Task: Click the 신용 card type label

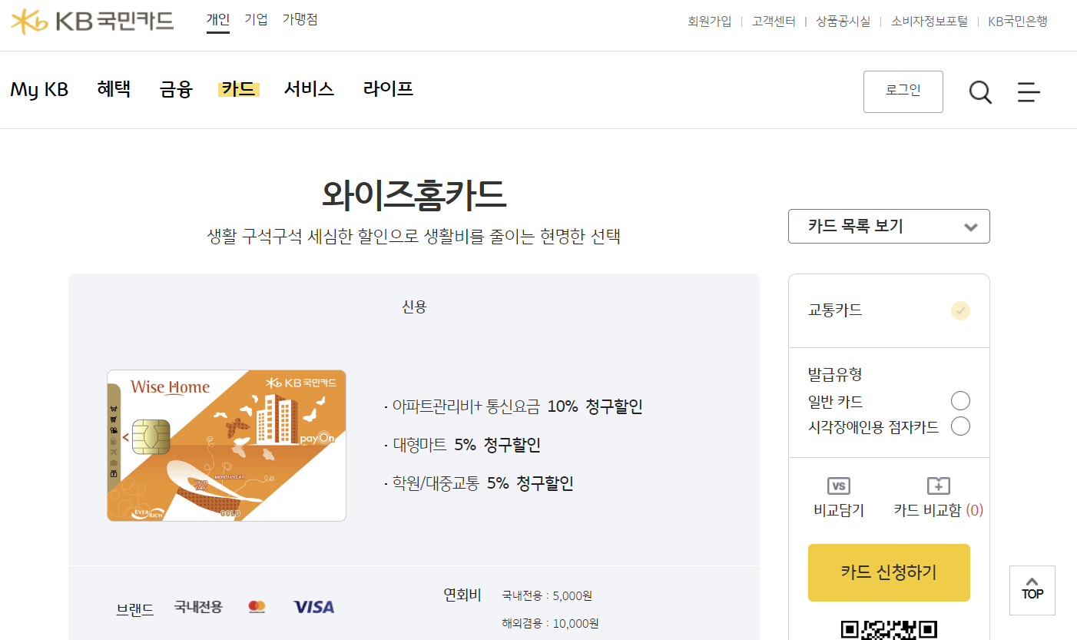Action: 414,307
